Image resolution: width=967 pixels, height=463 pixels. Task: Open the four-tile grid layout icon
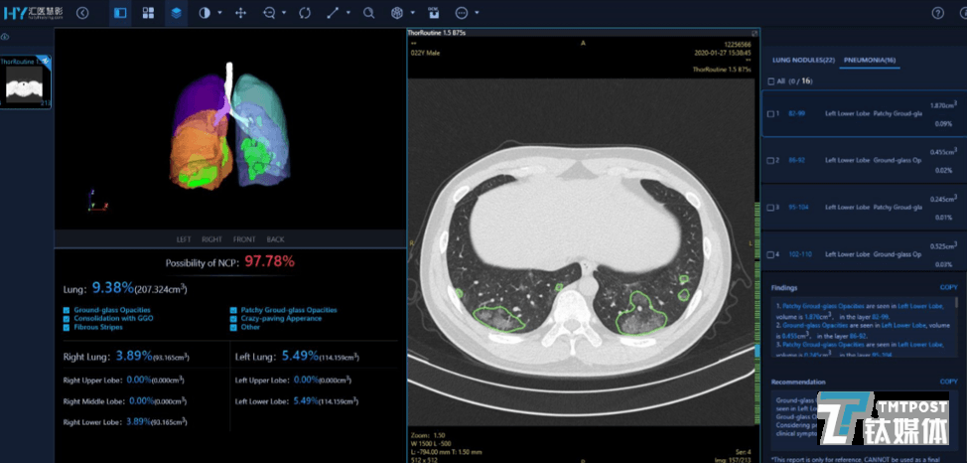click(148, 13)
